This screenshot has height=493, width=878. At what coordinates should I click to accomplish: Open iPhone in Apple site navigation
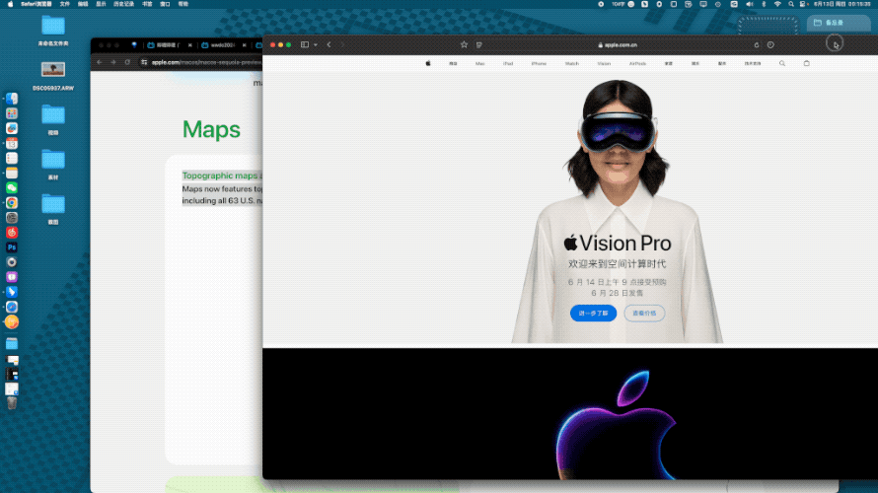pyautogui.click(x=539, y=64)
